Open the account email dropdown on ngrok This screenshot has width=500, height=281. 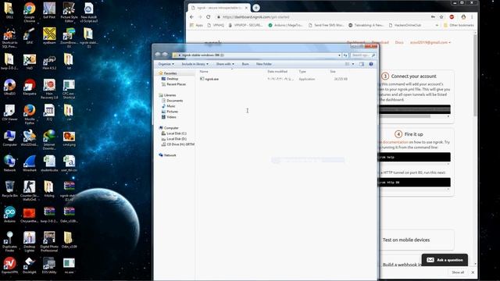point(430,42)
